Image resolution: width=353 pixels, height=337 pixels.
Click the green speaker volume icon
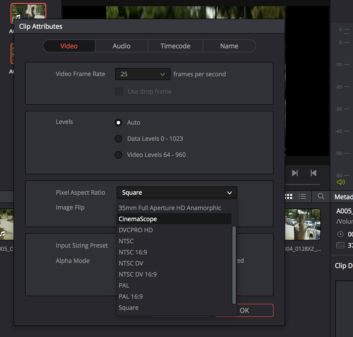(x=341, y=182)
